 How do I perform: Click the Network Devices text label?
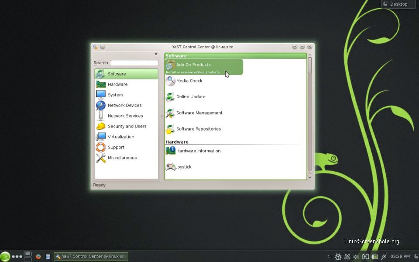pyautogui.click(x=124, y=105)
